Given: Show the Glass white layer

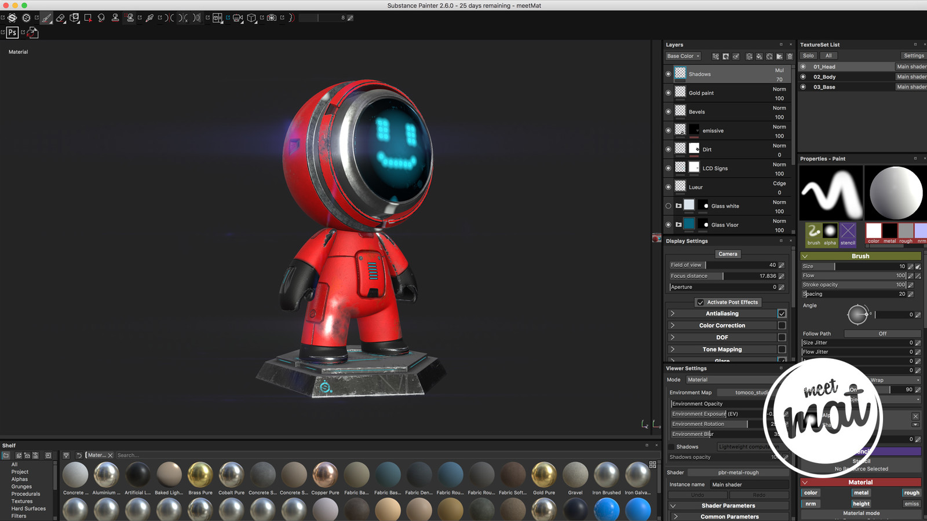Looking at the screenshot, I should (669, 206).
